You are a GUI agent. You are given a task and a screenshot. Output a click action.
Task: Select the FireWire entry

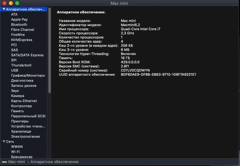(18, 35)
